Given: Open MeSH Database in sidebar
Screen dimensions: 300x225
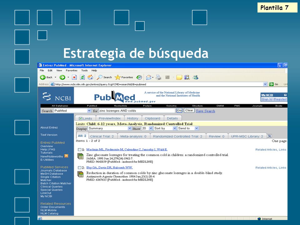Looking at the screenshot, I should tap(52, 174).
